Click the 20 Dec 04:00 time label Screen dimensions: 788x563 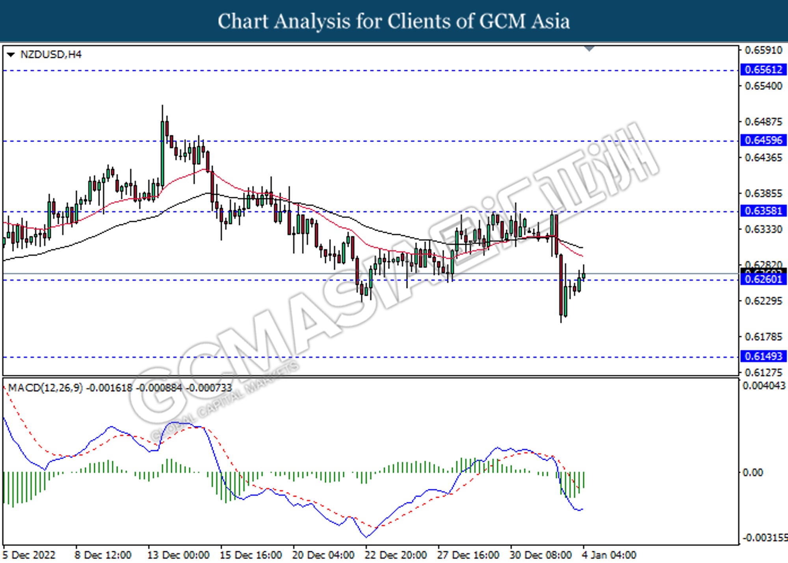(x=323, y=555)
